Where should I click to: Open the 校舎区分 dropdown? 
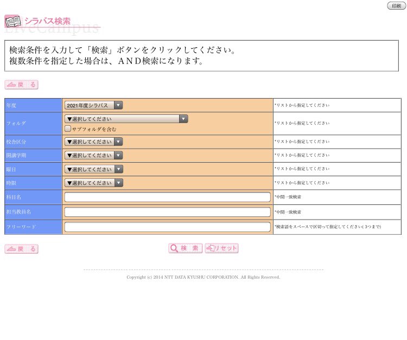click(93, 142)
